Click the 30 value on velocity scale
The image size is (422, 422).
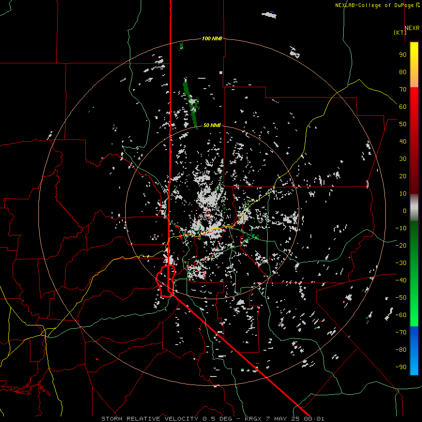403,159
